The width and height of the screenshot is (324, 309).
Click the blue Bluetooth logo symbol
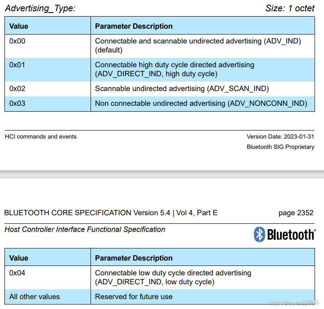point(259,234)
